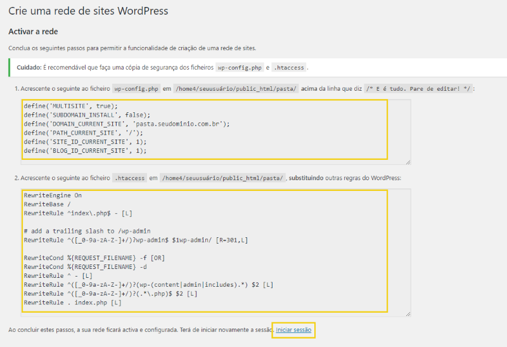Image resolution: width=507 pixels, height=347 pixels.
Task: Click the public_html/pasta/ path in step 1
Action: (236, 89)
